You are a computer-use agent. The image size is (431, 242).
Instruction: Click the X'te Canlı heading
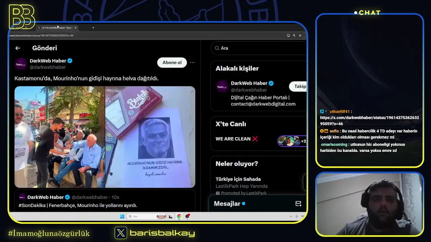[231, 124]
